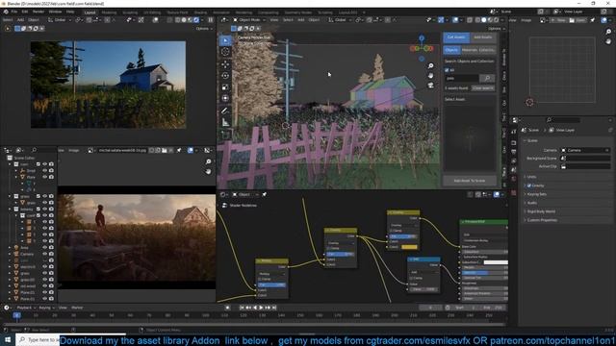The height and width of the screenshot is (346, 616).
Task: Hide the Area light in outliner
Action: click(x=45, y=248)
